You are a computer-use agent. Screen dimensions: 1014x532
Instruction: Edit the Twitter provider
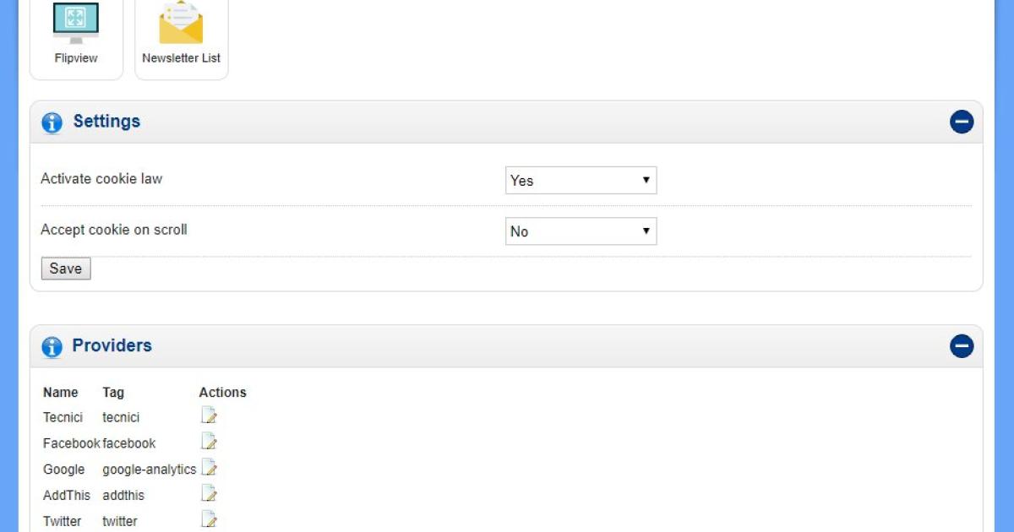point(209,519)
